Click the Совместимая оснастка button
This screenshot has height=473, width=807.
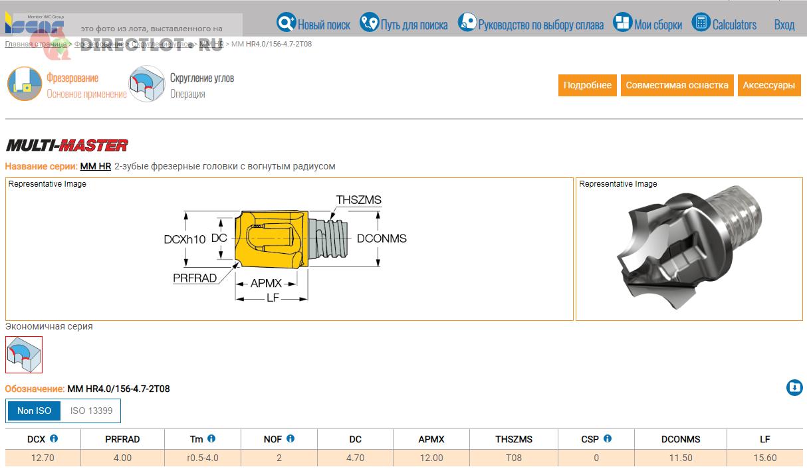tap(677, 85)
